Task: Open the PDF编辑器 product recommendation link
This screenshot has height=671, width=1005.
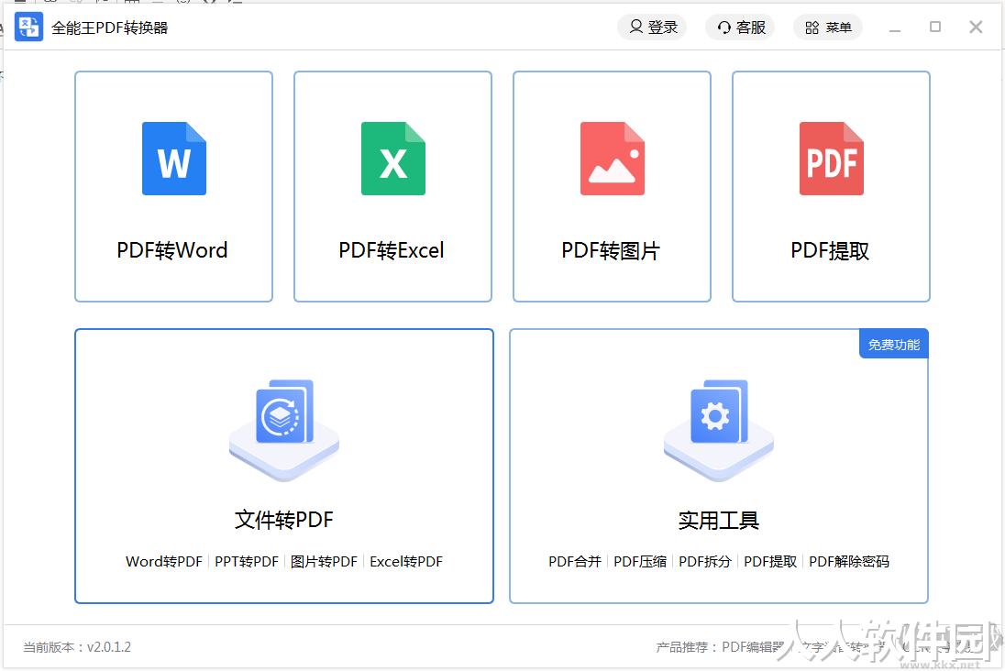Action: (x=753, y=647)
